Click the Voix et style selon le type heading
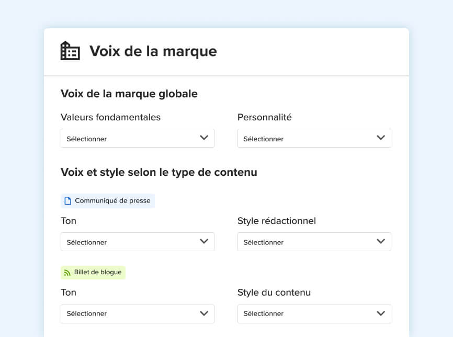Image resolution: width=453 pixels, height=337 pixels. (159, 172)
